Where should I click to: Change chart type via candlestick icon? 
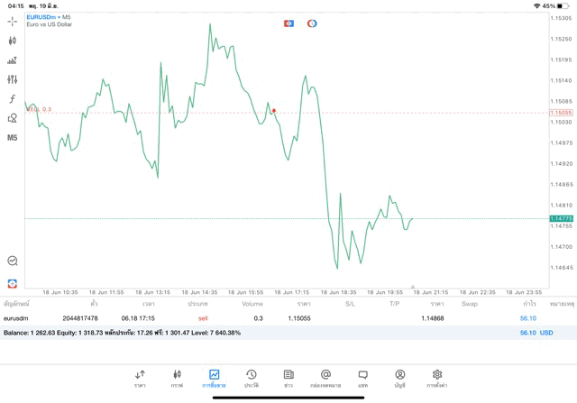(x=12, y=41)
